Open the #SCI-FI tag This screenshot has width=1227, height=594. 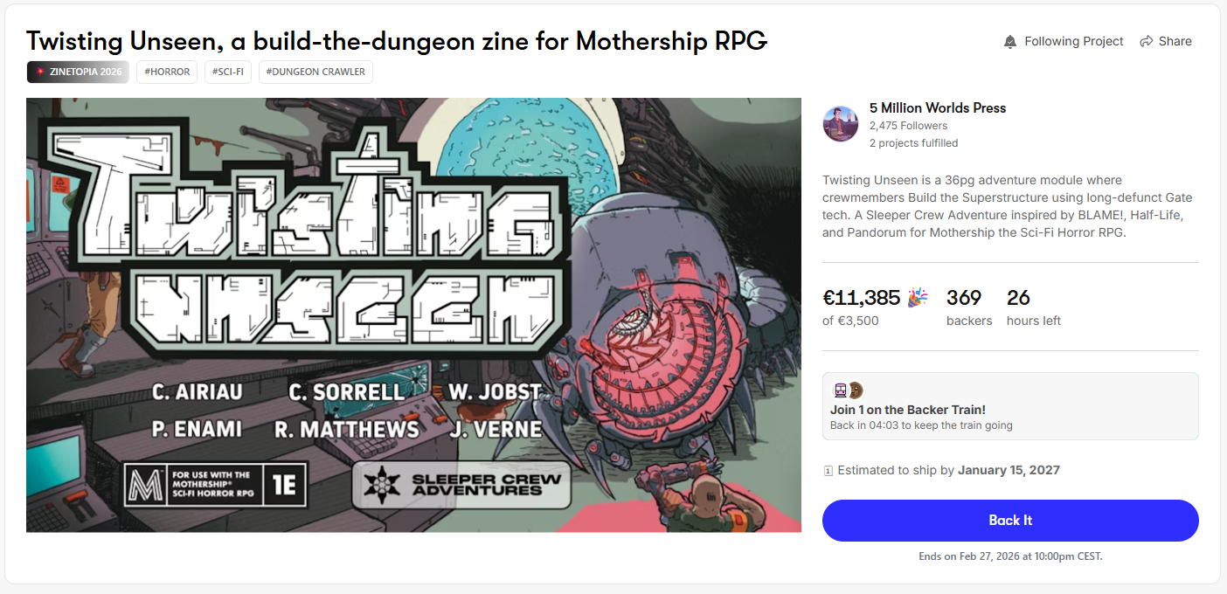point(228,72)
